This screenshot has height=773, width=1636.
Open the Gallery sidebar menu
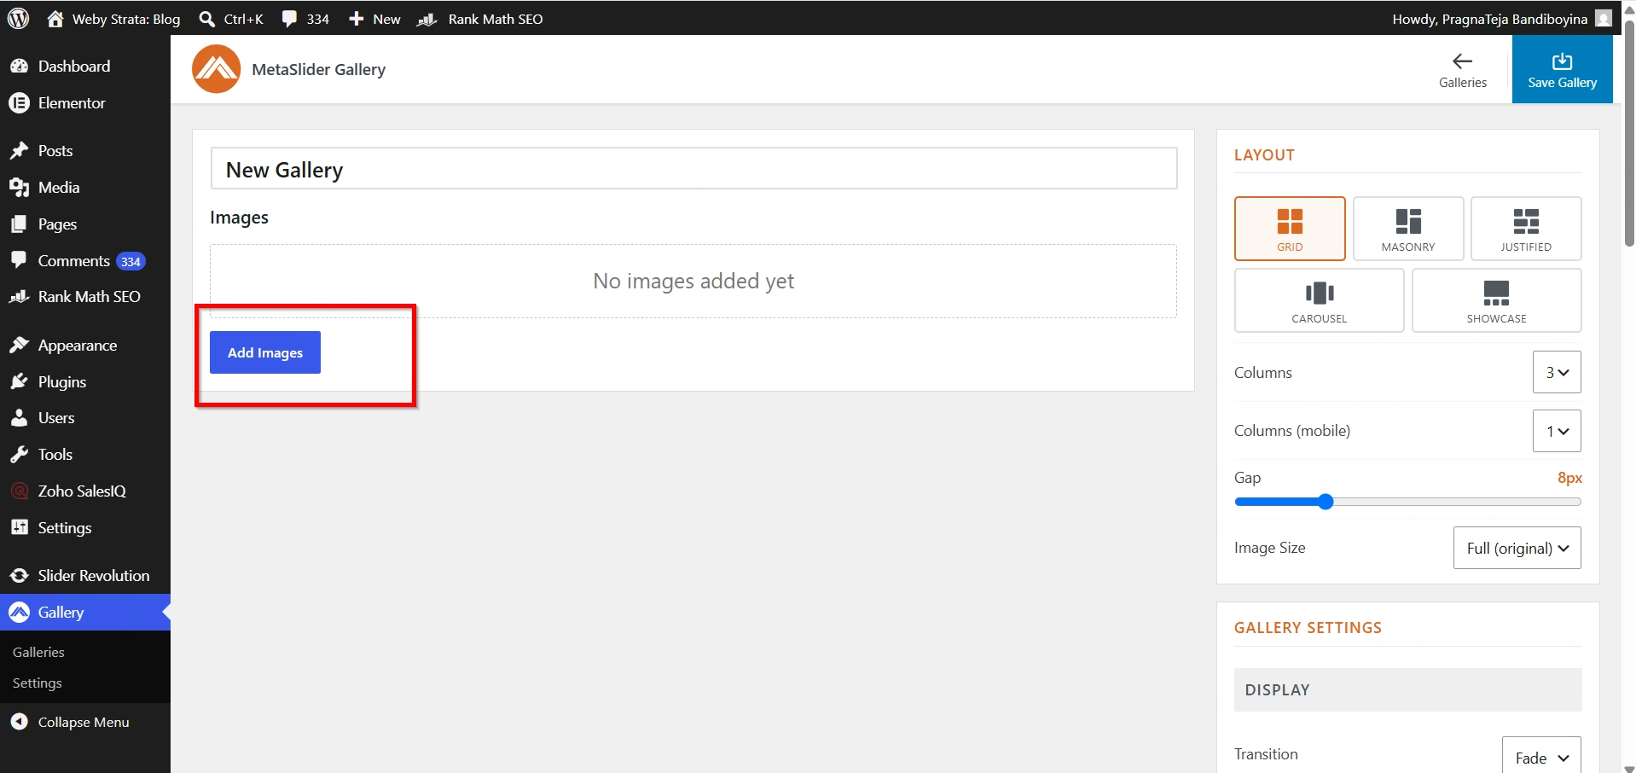[85, 612]
